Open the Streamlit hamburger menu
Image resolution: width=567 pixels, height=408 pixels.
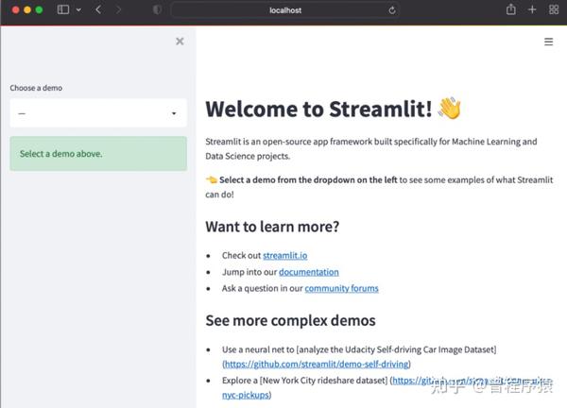tap(548, 42)
